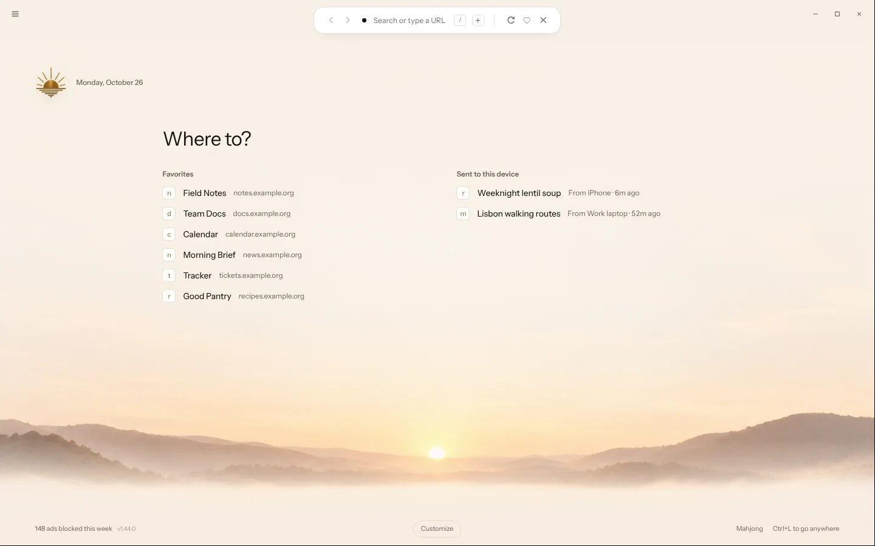875x546 pixels.
Task: Click the Morning Brief letter icon
Action: tap(169, 255)
